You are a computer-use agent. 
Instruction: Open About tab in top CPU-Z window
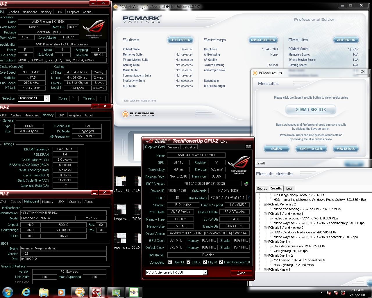tap(87, 12)
